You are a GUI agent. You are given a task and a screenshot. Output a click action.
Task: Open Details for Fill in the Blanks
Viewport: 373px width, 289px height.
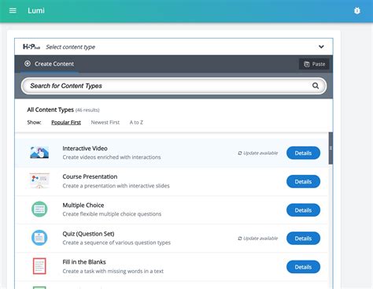(303, 267)
